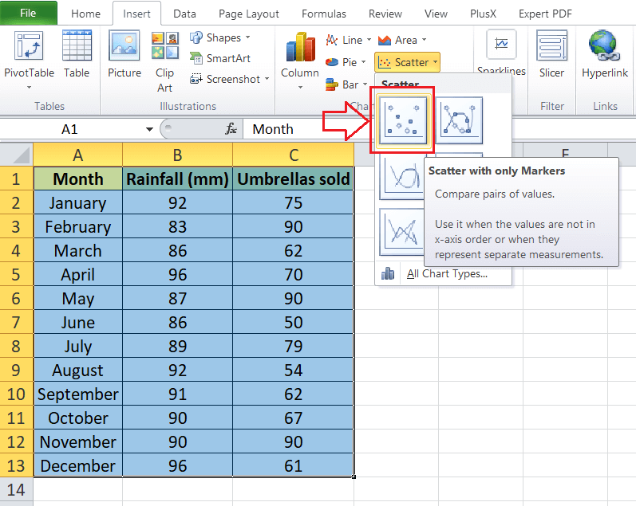The height and width of the screenshot is (506, 636).
Task: Insert a SmartArt graphic
Action: pyautogui.click(x=219, y=58)
